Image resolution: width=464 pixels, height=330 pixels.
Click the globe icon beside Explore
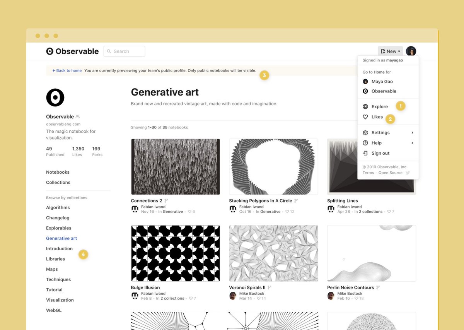click(x=365, y=106)
